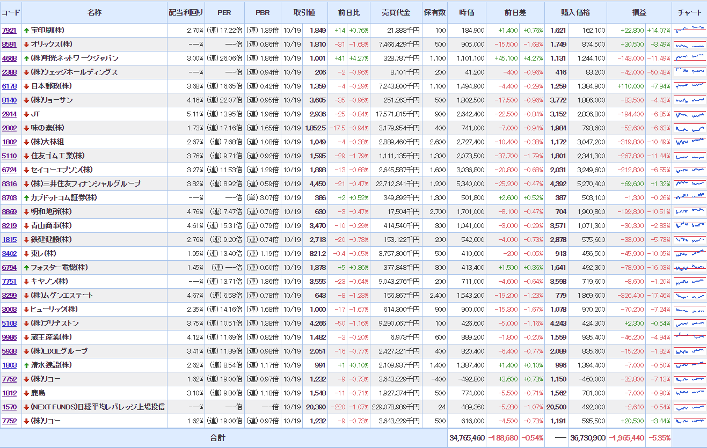The height and width of the screenshot is (448, 707).
Task: Click the 配当利回り column header
Action: tap(186, 12)
